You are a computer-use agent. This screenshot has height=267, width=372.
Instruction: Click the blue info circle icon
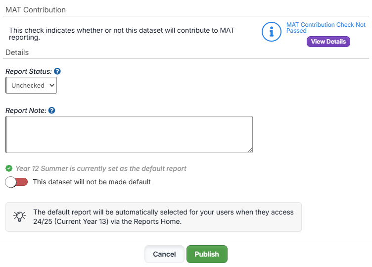pyautogui.click(x=271, y=32)
